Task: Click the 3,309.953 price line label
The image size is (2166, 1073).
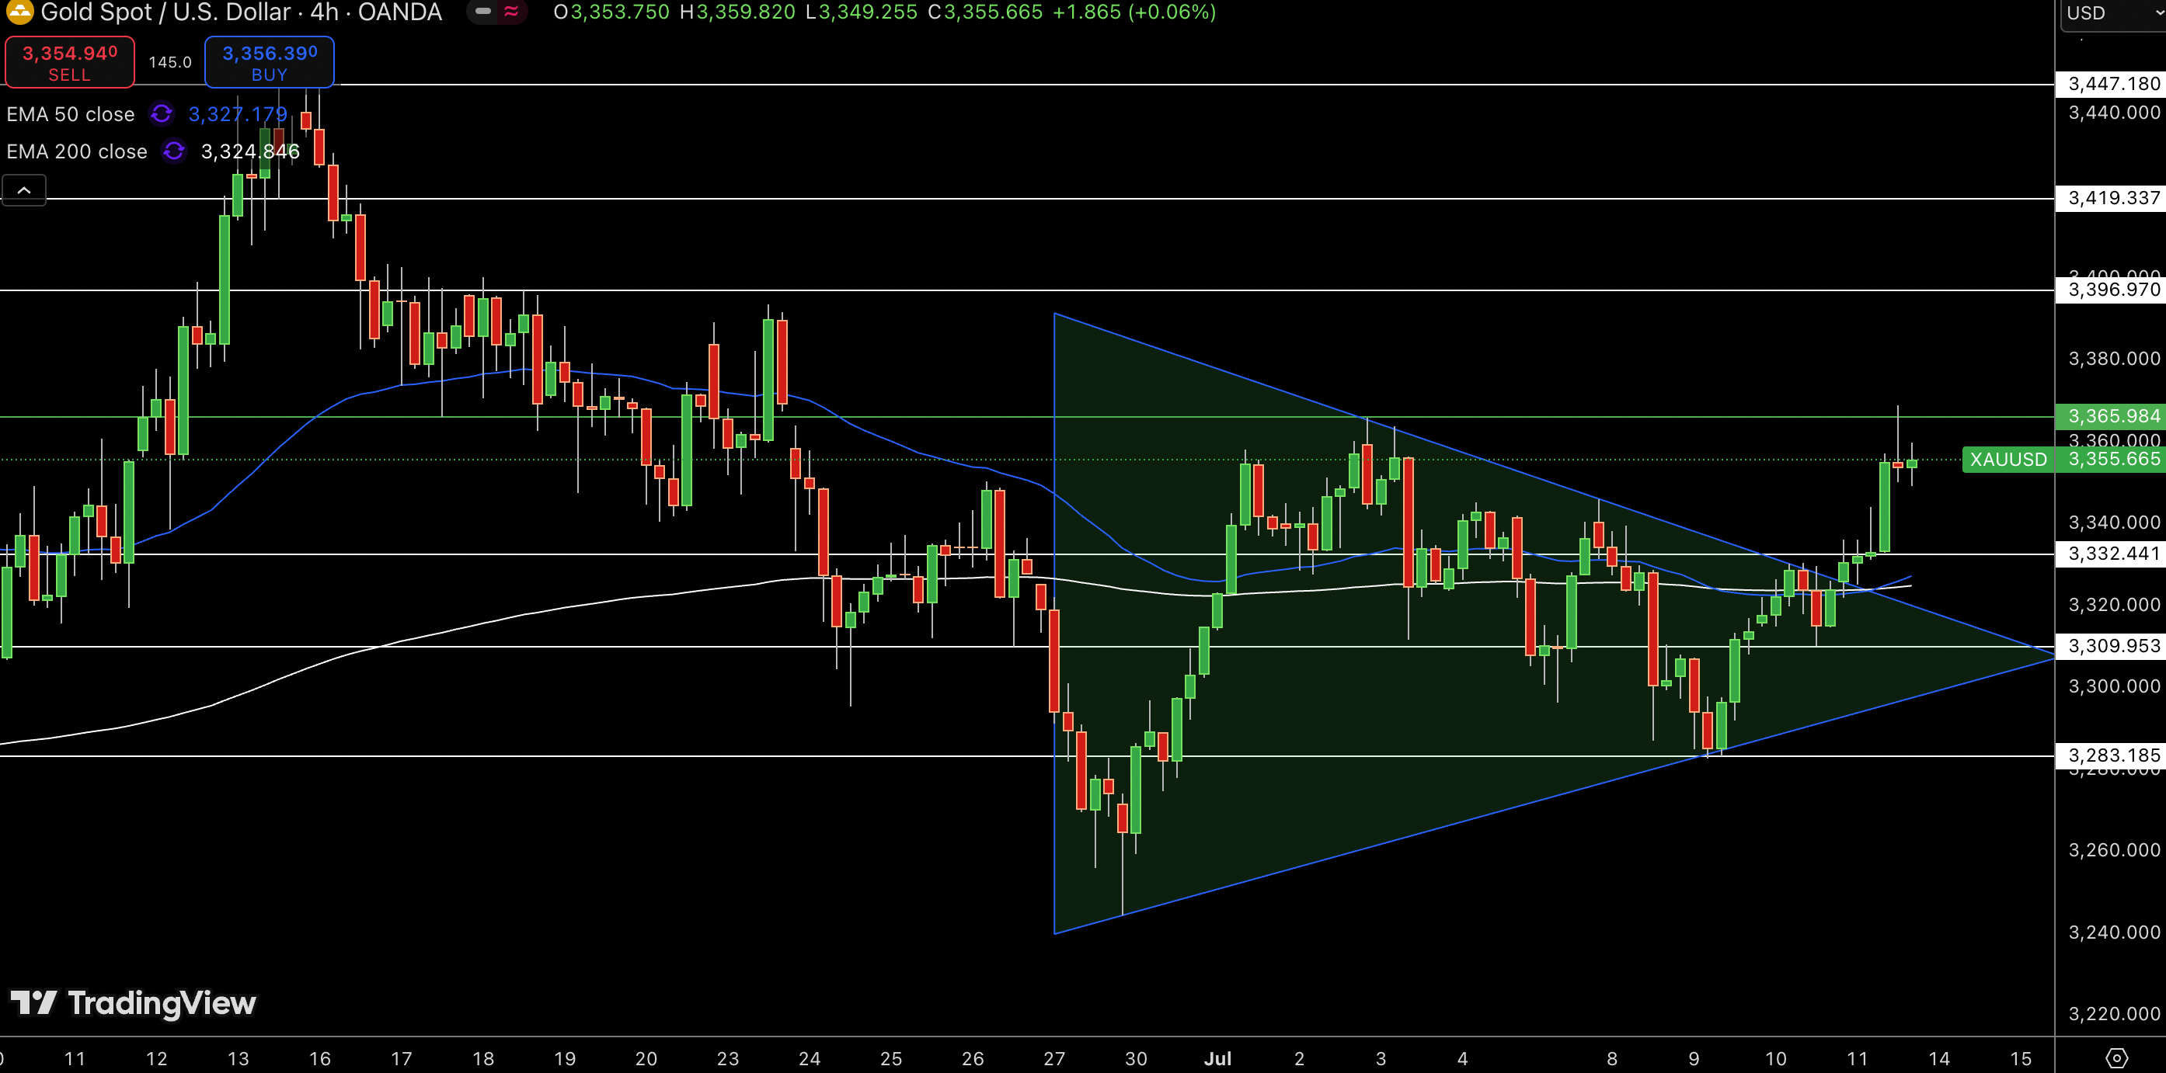Action: pos(2112,646)
